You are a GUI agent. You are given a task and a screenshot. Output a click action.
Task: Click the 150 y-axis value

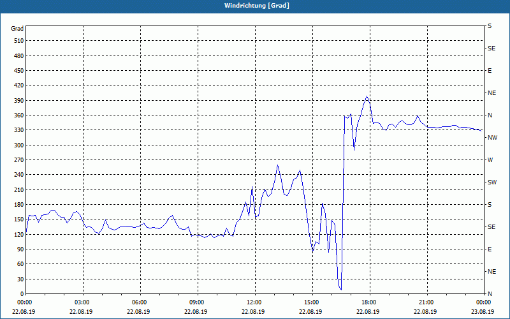point(19,219)
